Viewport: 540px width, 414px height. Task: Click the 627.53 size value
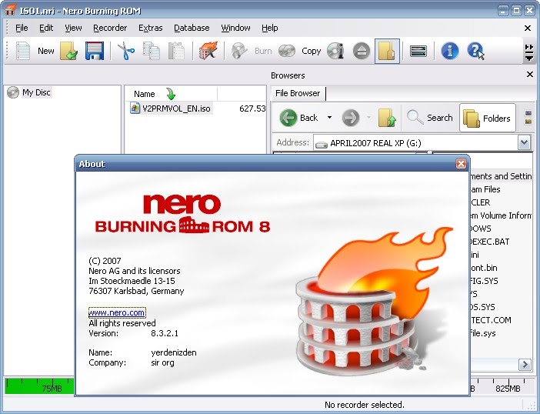[252, 109]
